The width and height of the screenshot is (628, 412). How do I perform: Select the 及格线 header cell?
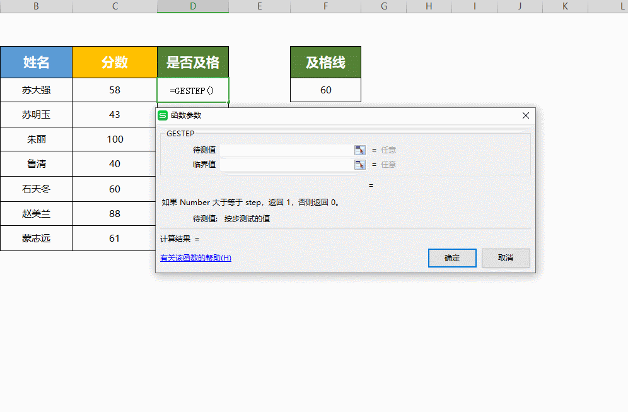point(325,62)
